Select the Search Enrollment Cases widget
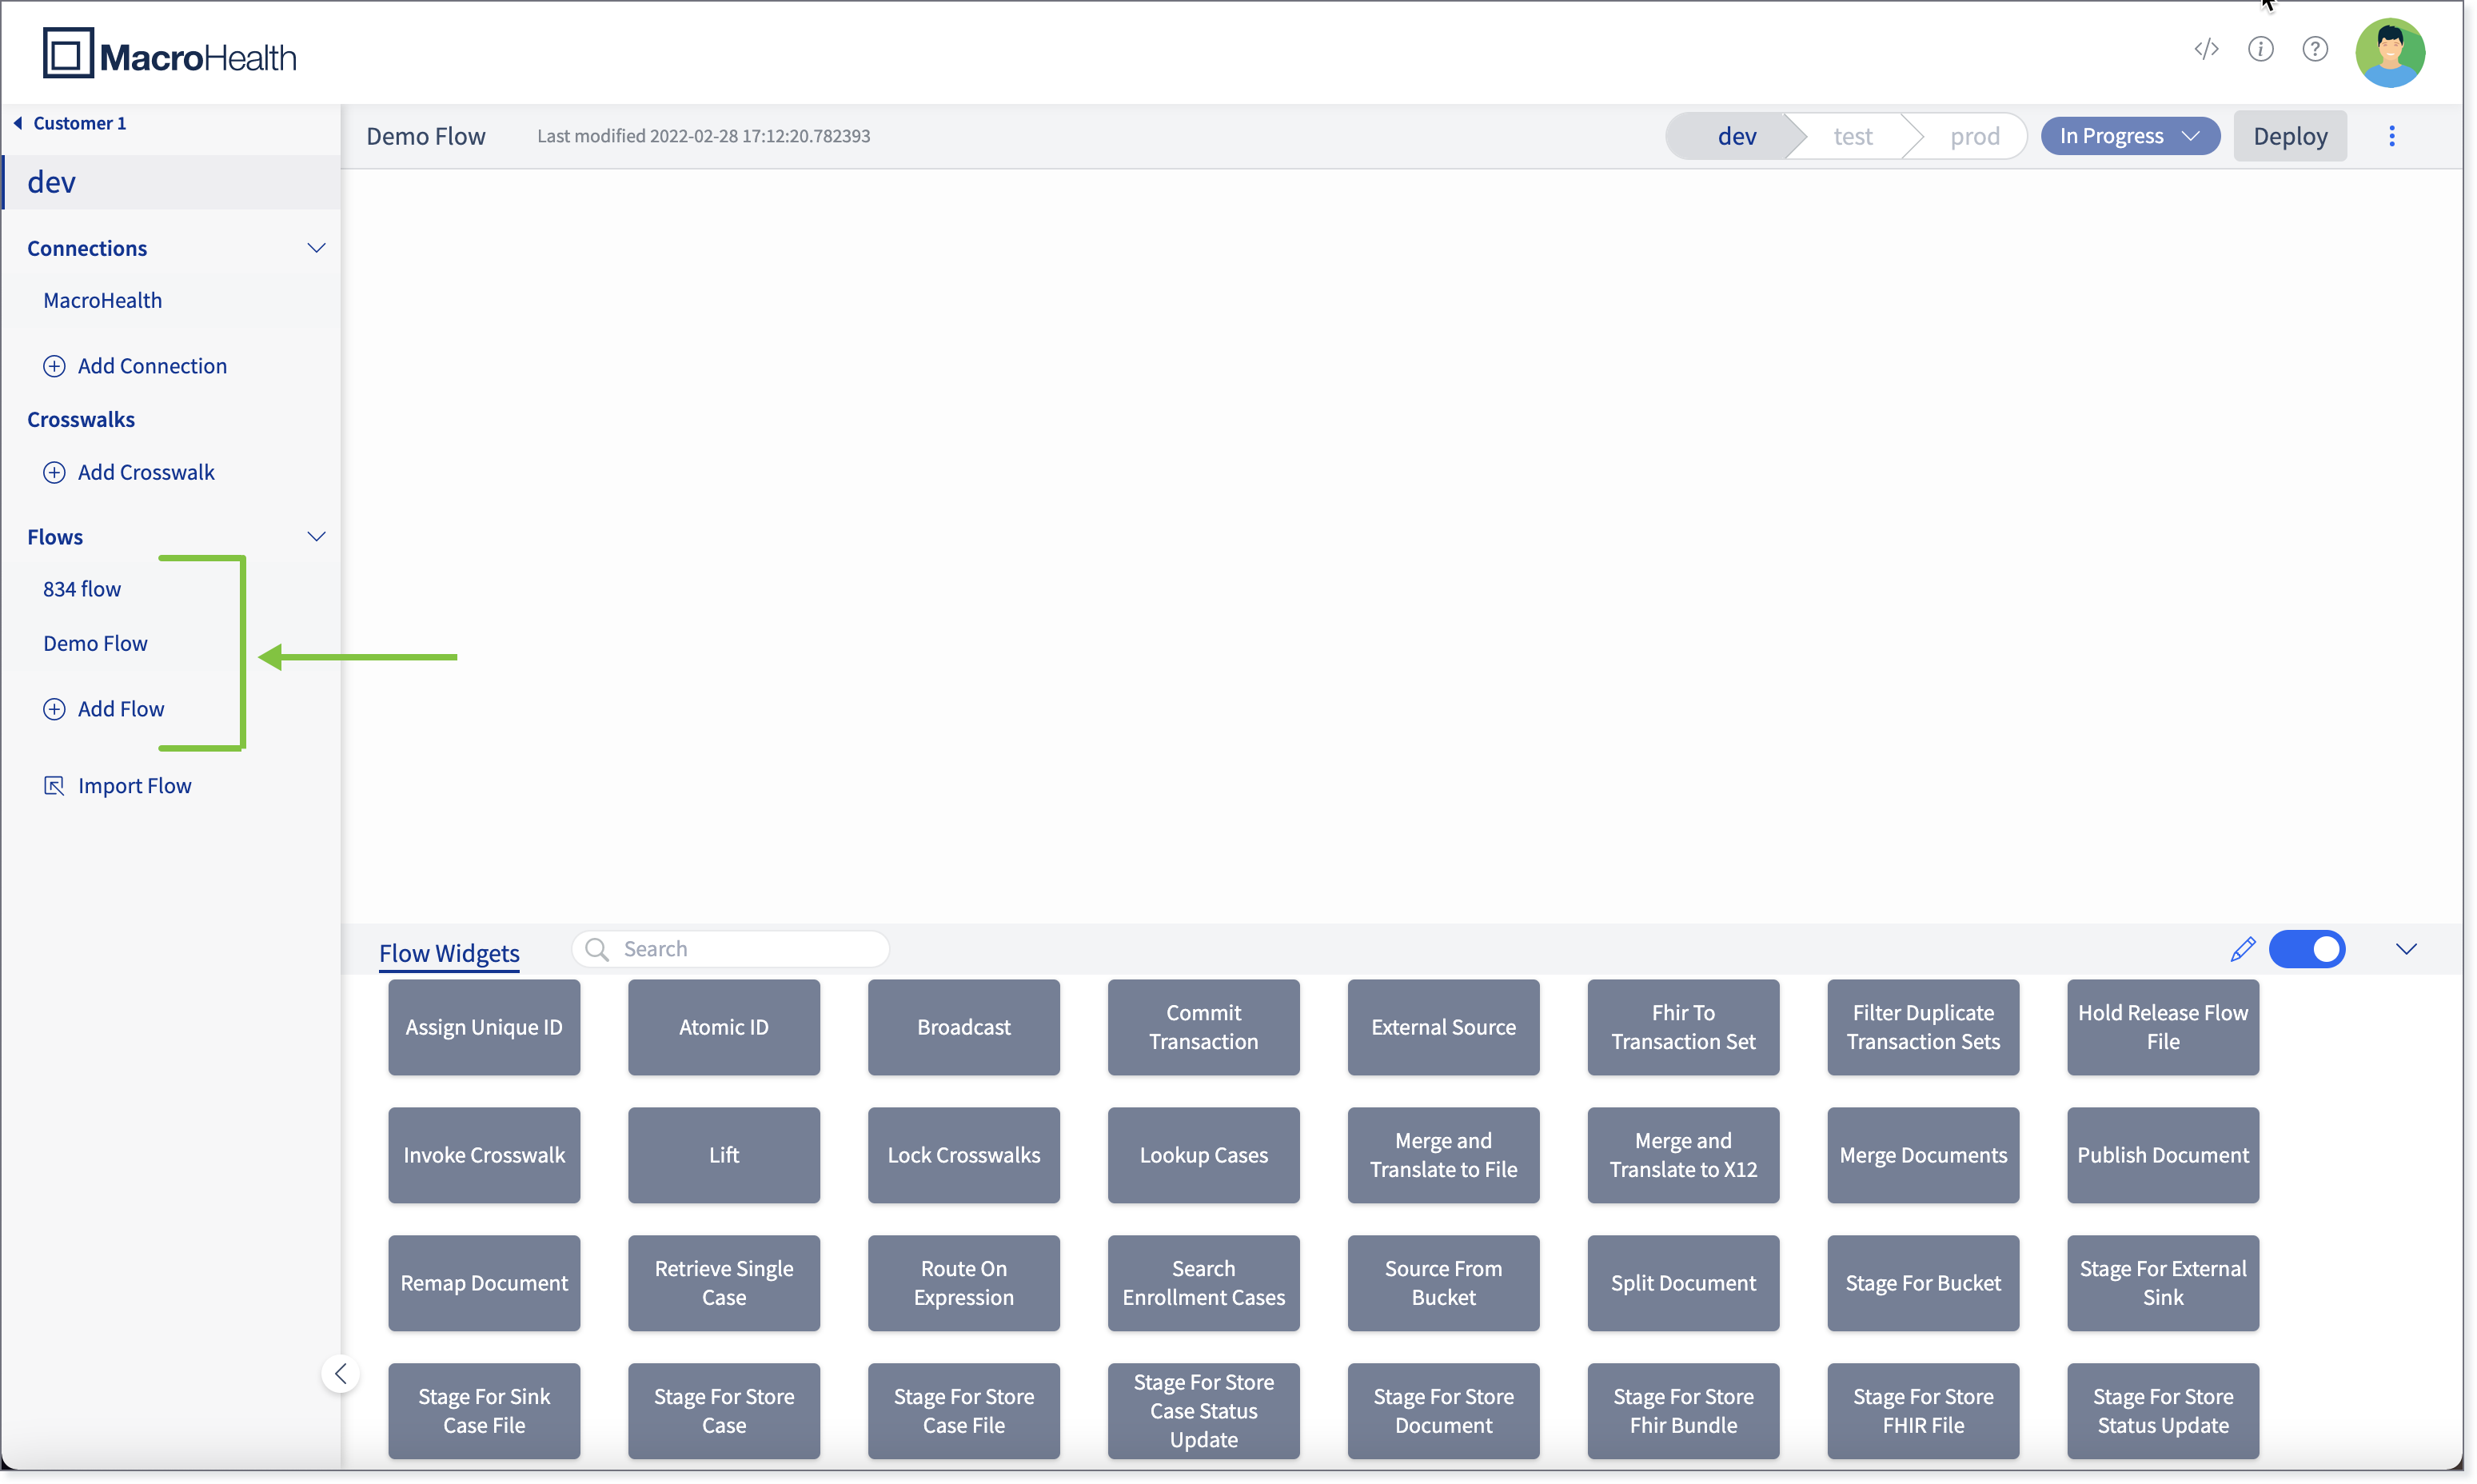The width and height of the screenshot is (2477, 1484). 1204,1283
